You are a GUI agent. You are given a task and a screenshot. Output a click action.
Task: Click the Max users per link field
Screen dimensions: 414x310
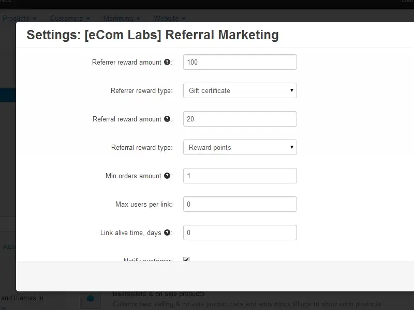click(x=240, y=204)
